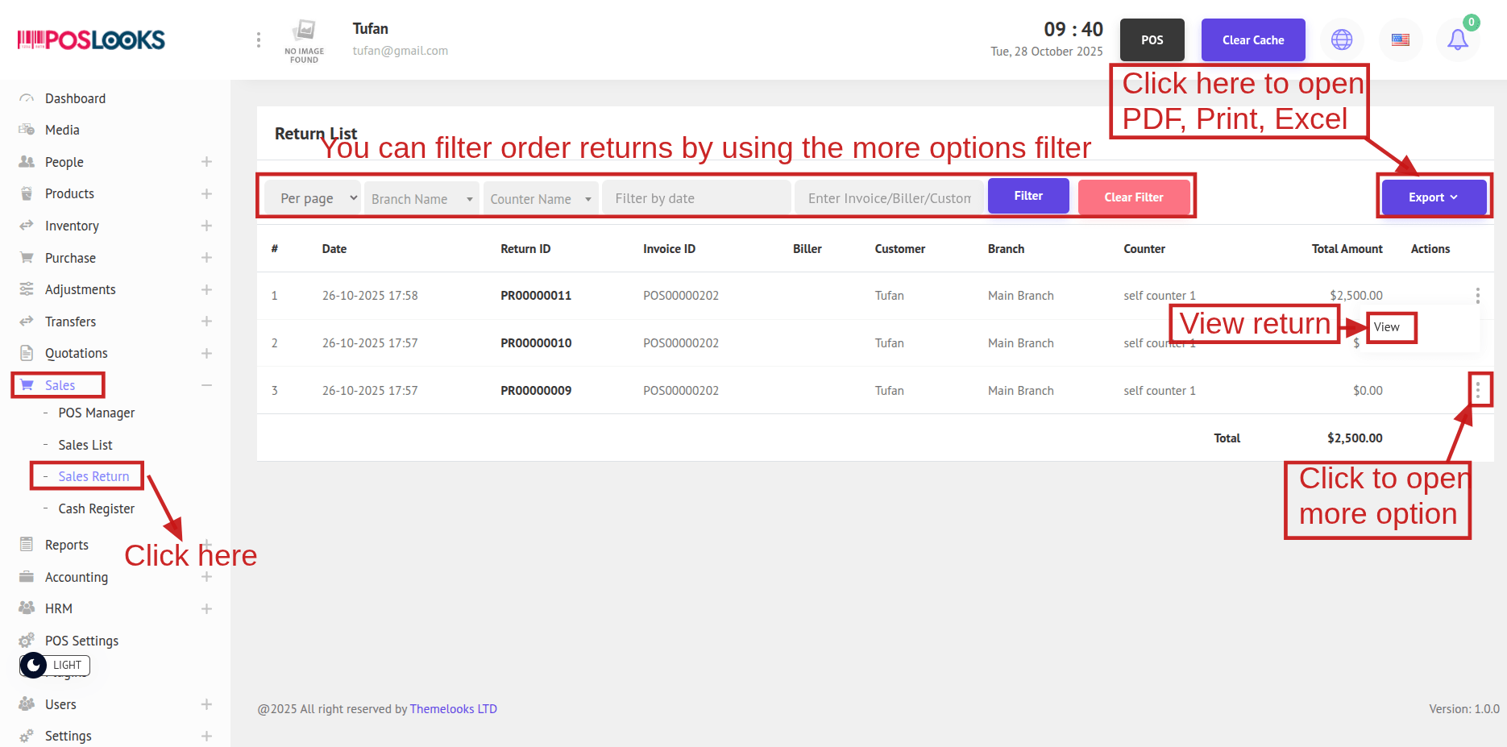The image size is (1507, 747).
Task: Click the sidebar three-dot menu icon
Action: [x=258, y=39]
